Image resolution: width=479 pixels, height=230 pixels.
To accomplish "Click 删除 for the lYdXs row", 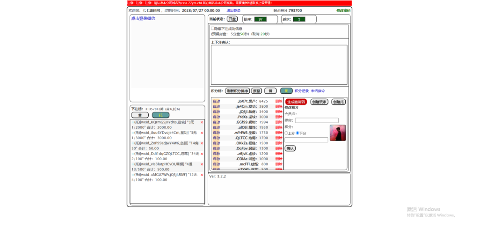I will coord(279,117).
